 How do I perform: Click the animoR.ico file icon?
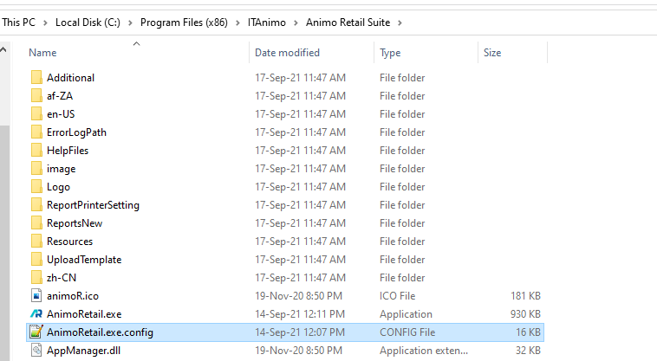(x=36, y=296)
